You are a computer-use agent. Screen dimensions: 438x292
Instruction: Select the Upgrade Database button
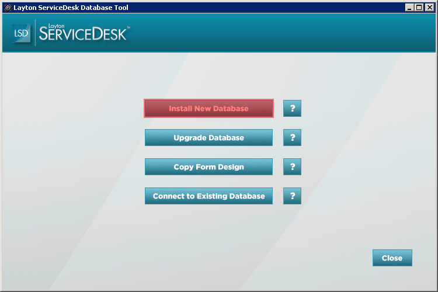point(208,137)
